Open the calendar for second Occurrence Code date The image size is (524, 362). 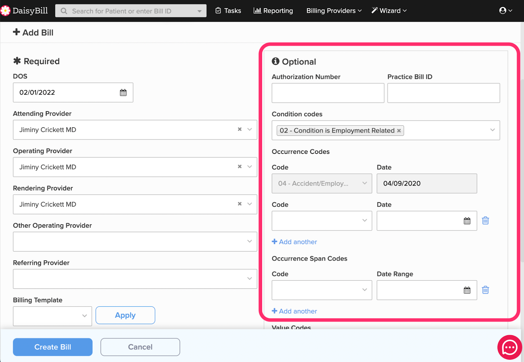coord(467,221)
